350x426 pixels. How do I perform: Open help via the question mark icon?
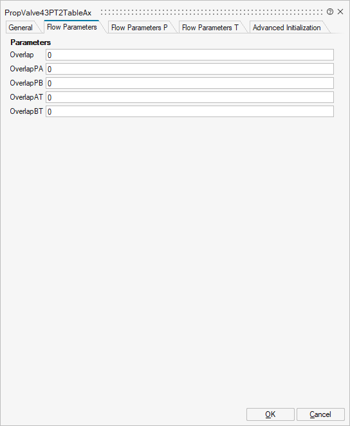330,12
